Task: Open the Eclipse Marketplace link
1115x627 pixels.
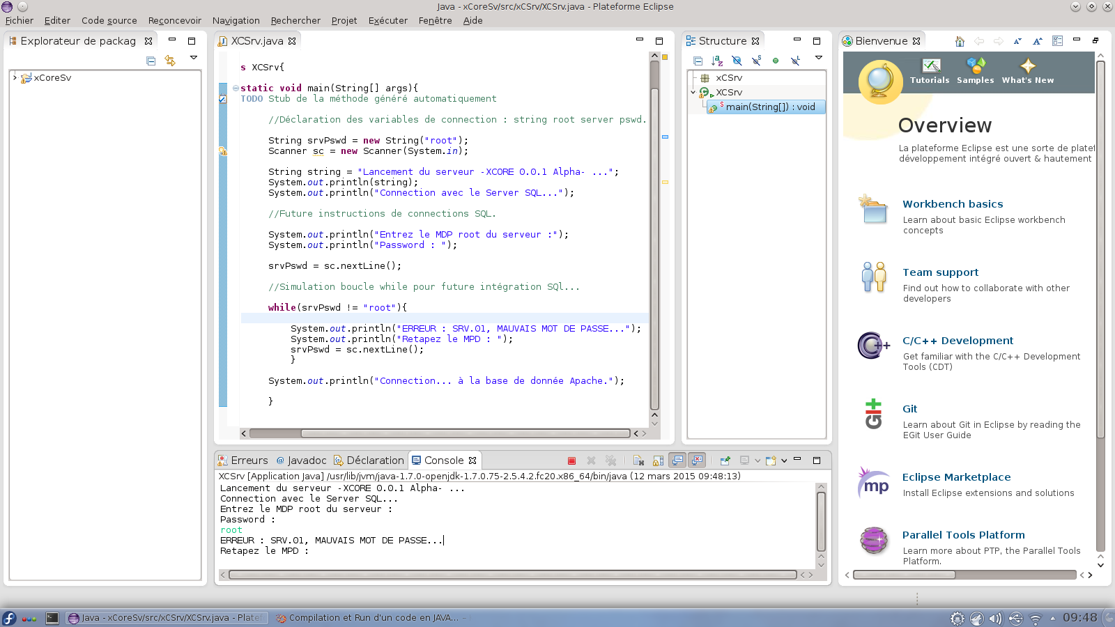Action: (x=956, y=477)
